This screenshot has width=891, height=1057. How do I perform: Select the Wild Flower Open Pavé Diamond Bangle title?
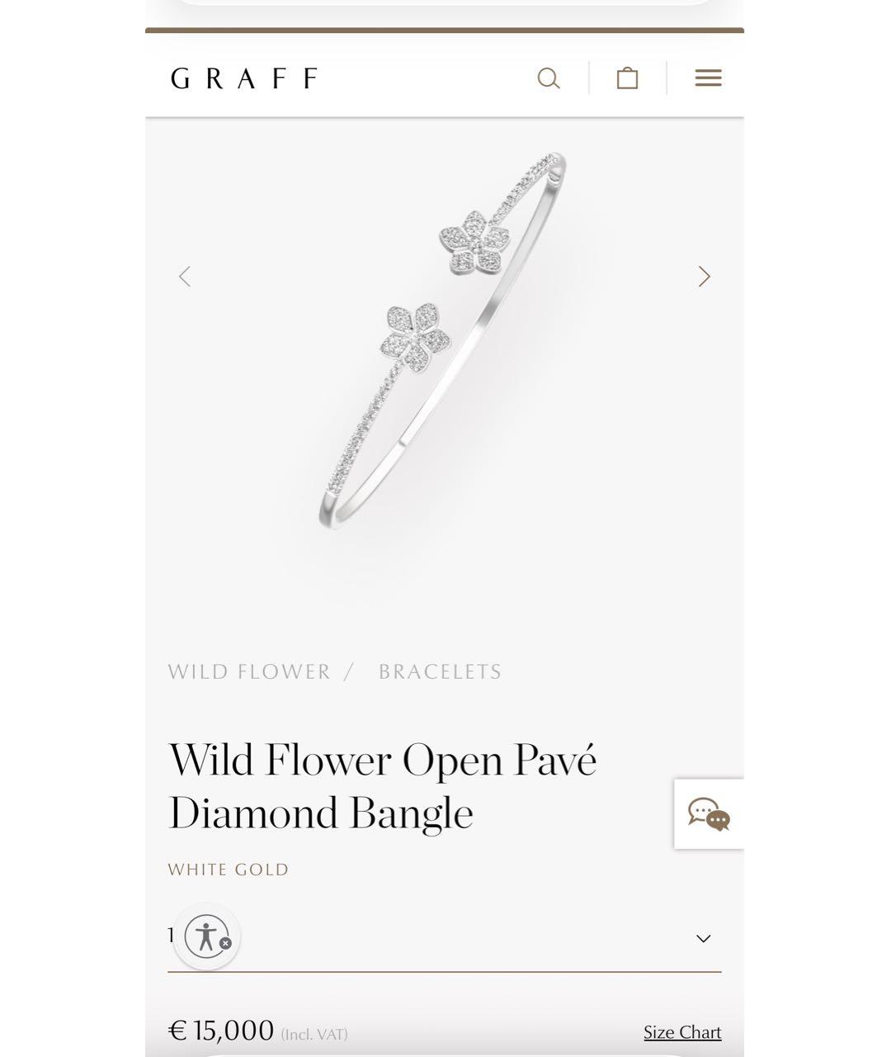tap(383, 786)
